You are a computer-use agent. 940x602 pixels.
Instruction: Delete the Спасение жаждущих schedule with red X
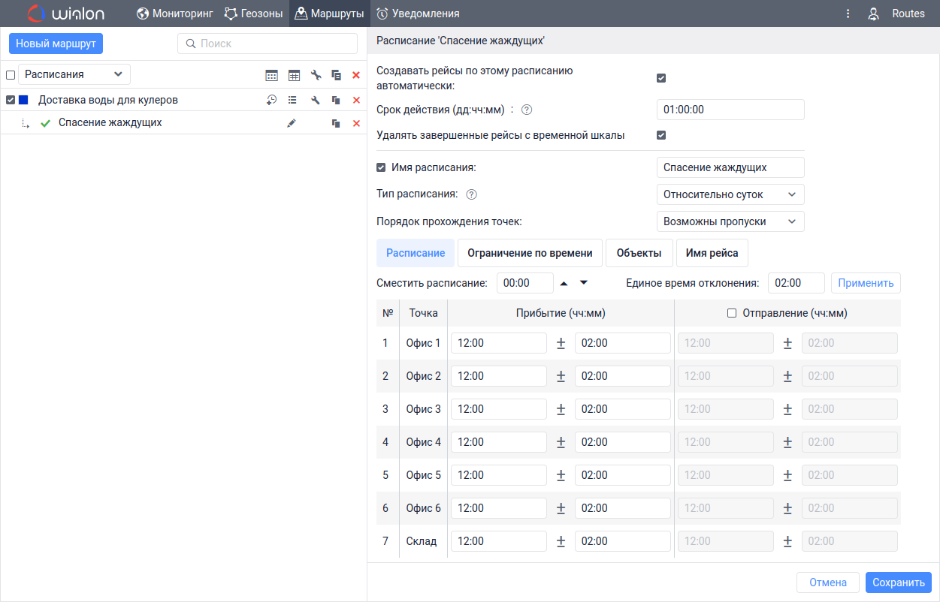[x=356, y=123]
